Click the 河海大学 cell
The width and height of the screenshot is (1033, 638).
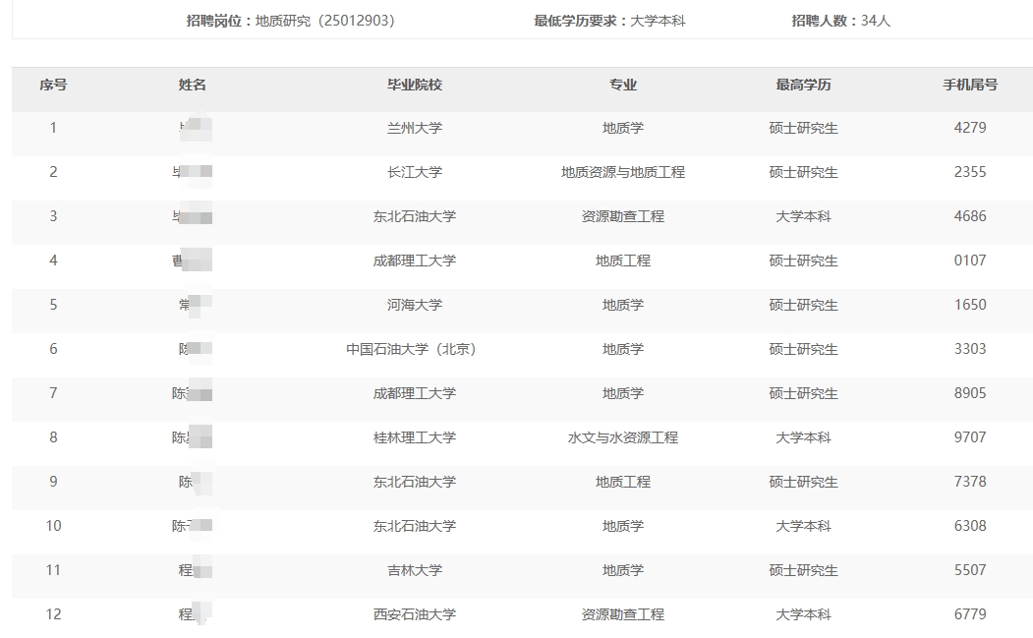tap(414, 305)
